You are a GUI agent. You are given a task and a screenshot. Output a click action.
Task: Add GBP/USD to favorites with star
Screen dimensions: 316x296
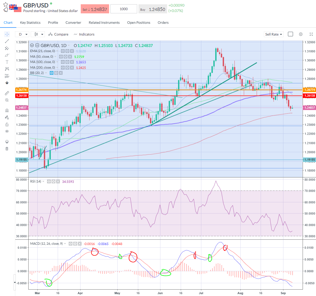coord(6,5)
